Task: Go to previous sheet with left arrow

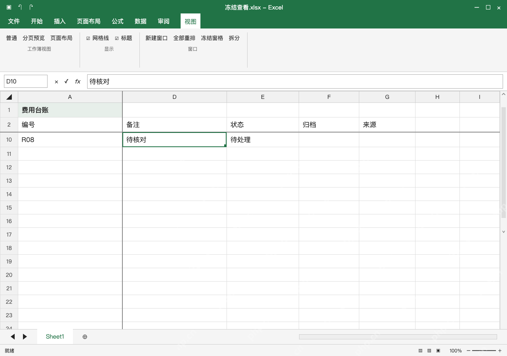Action: coord(13,337)
